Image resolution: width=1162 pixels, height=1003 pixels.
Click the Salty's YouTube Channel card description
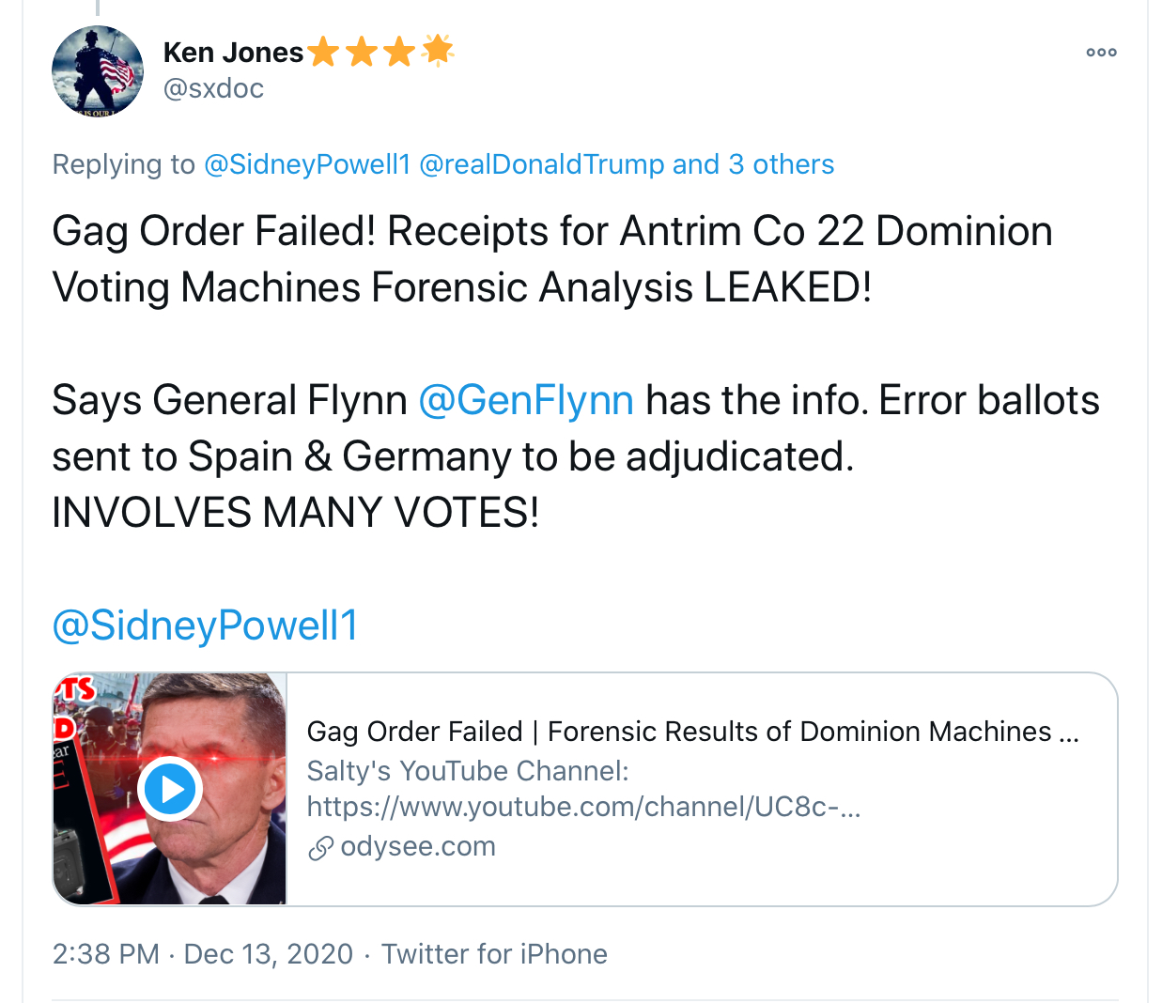click(x=468, y=771)
